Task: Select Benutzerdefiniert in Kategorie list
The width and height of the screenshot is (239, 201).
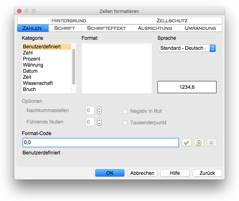Action: 47,47
